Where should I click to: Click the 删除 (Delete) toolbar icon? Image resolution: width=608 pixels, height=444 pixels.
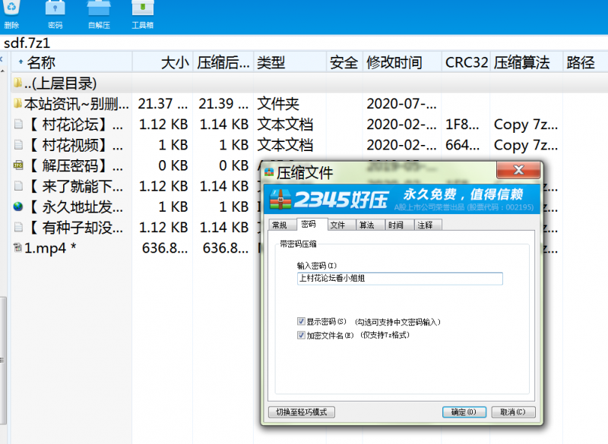[x=12, y=14]
